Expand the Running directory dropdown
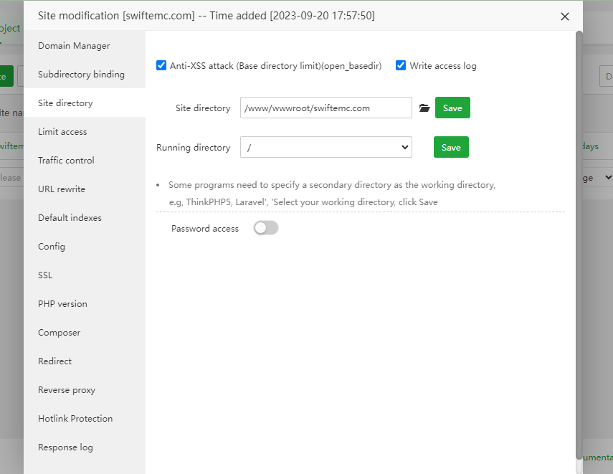This screenshot has height=474, width=613. pyautogui.click(x=326, y=148)
